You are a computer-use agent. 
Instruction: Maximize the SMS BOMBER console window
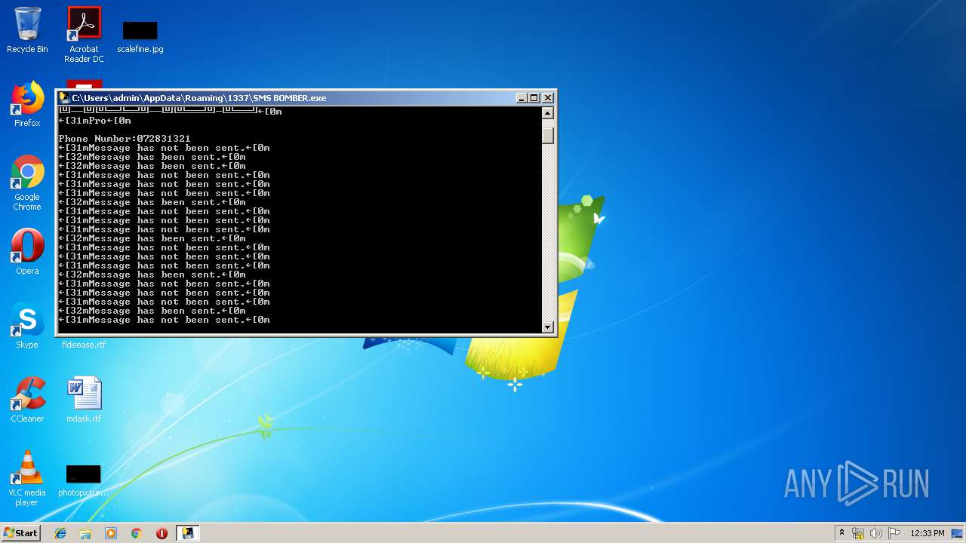click(x=534, y=98)
